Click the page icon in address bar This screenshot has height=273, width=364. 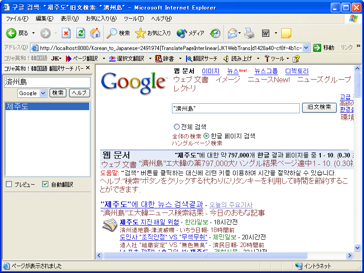35,48
